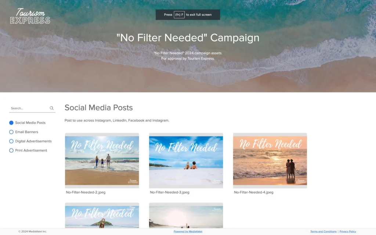
Task: Open the hazy beach thumbnail in second row
Action: [186, 215]
